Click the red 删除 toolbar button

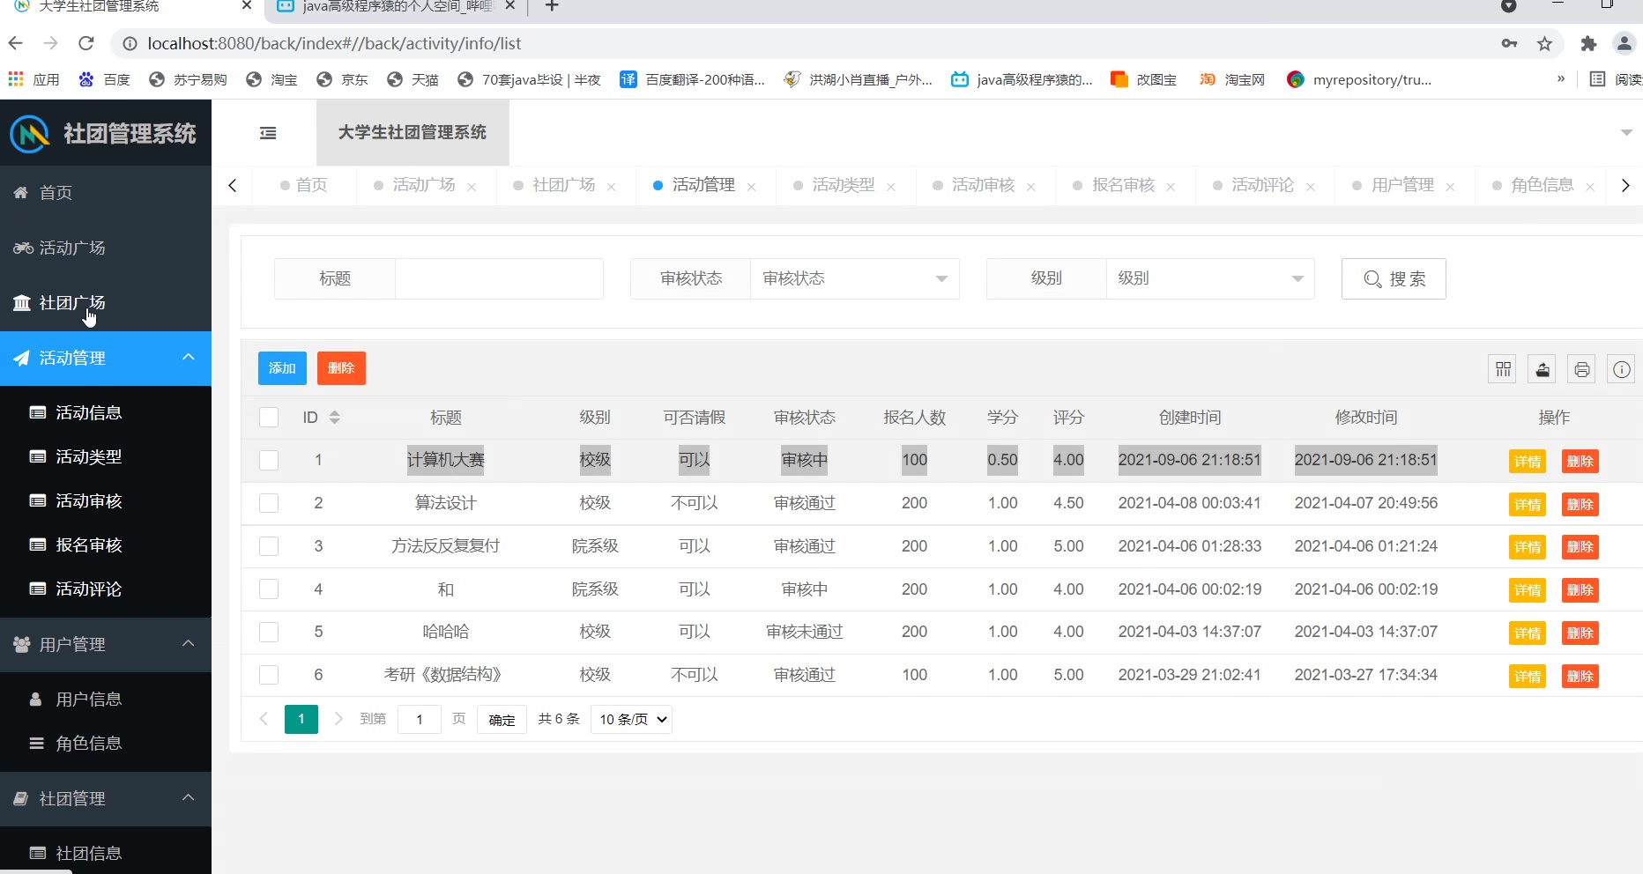tap(341, 368)
